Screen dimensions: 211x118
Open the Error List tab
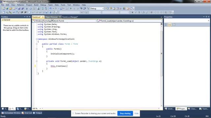(x=27, y=113)
